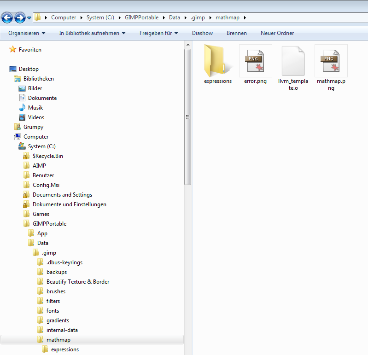Click Brennen in the toolbar

coord(236,33)
